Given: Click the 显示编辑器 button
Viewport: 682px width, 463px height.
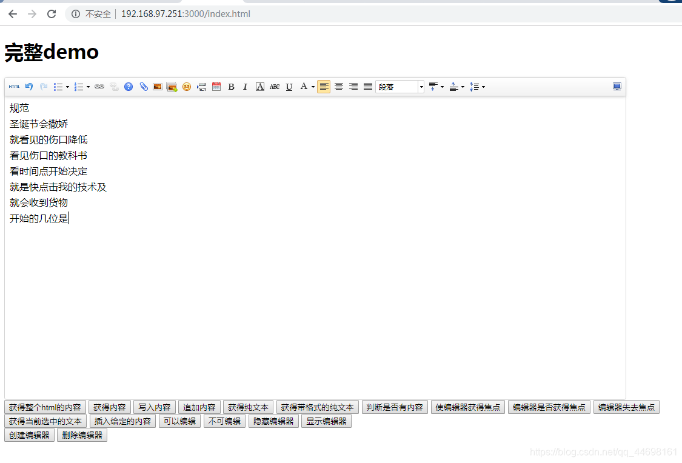Looking at the screenshot, I should 326,421.
